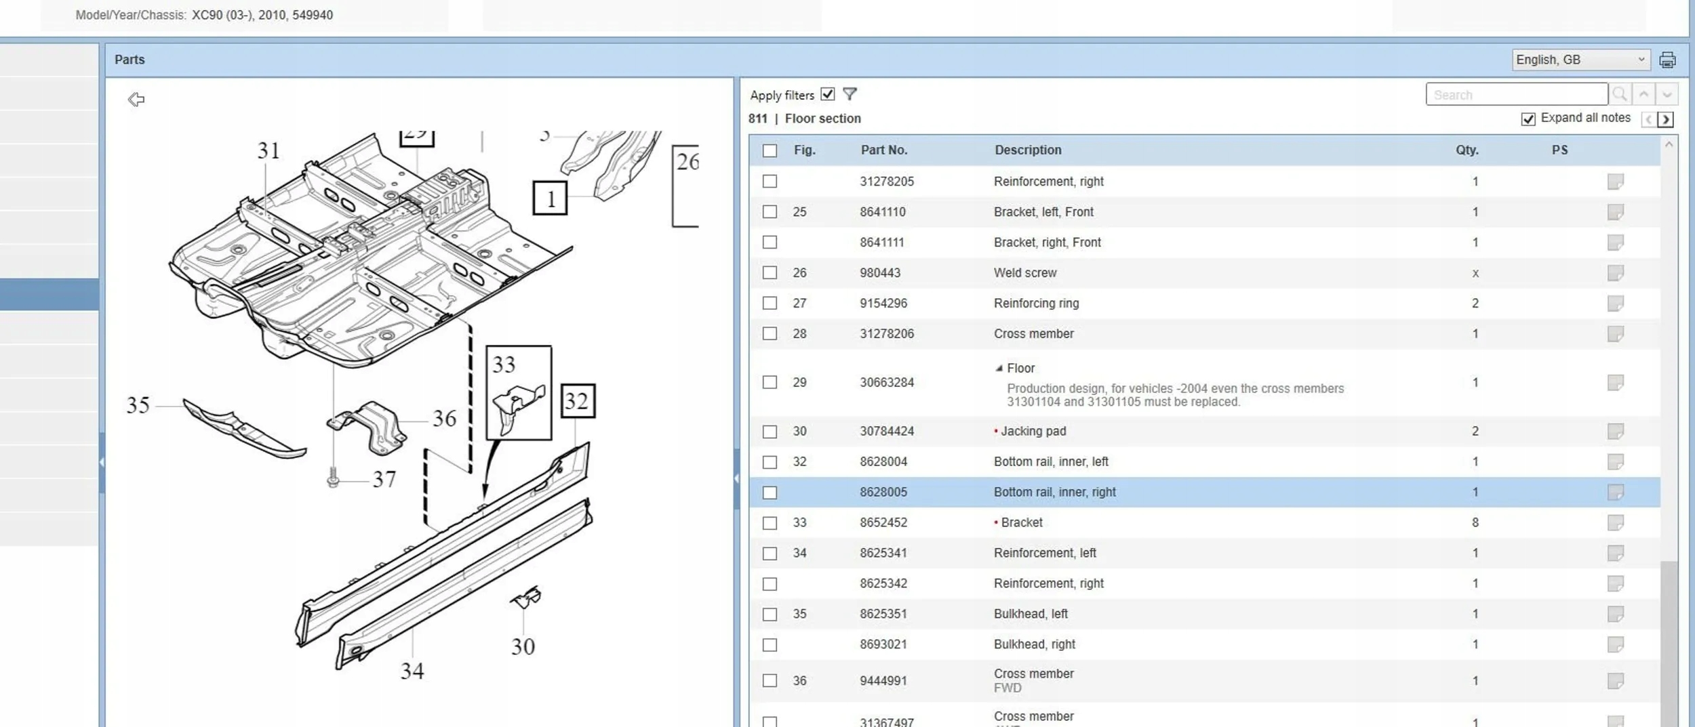Viewport: 1695px width, 727px height.
Task: Tick checkbox for Jacking pad 30784424
Action: pos(770,432)
